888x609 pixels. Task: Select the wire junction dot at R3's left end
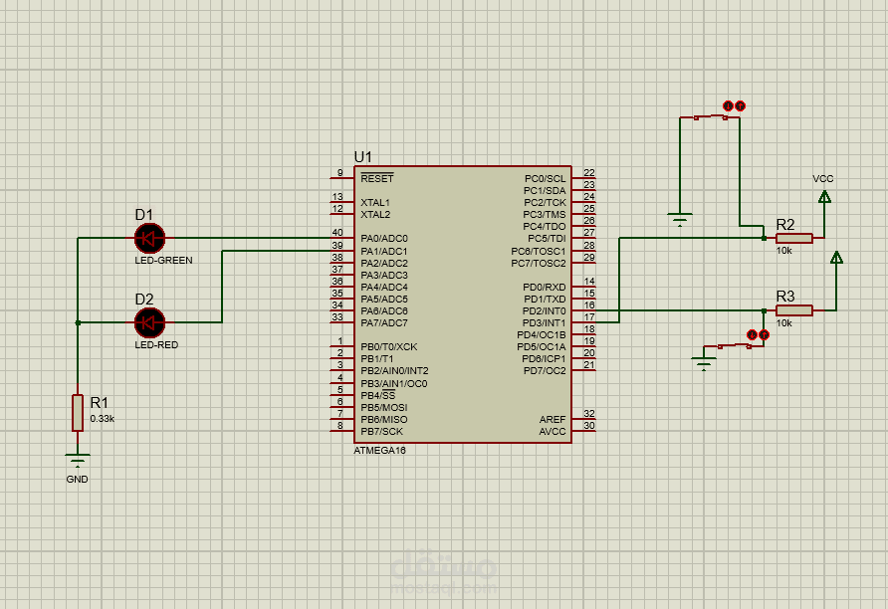point(764,310)
